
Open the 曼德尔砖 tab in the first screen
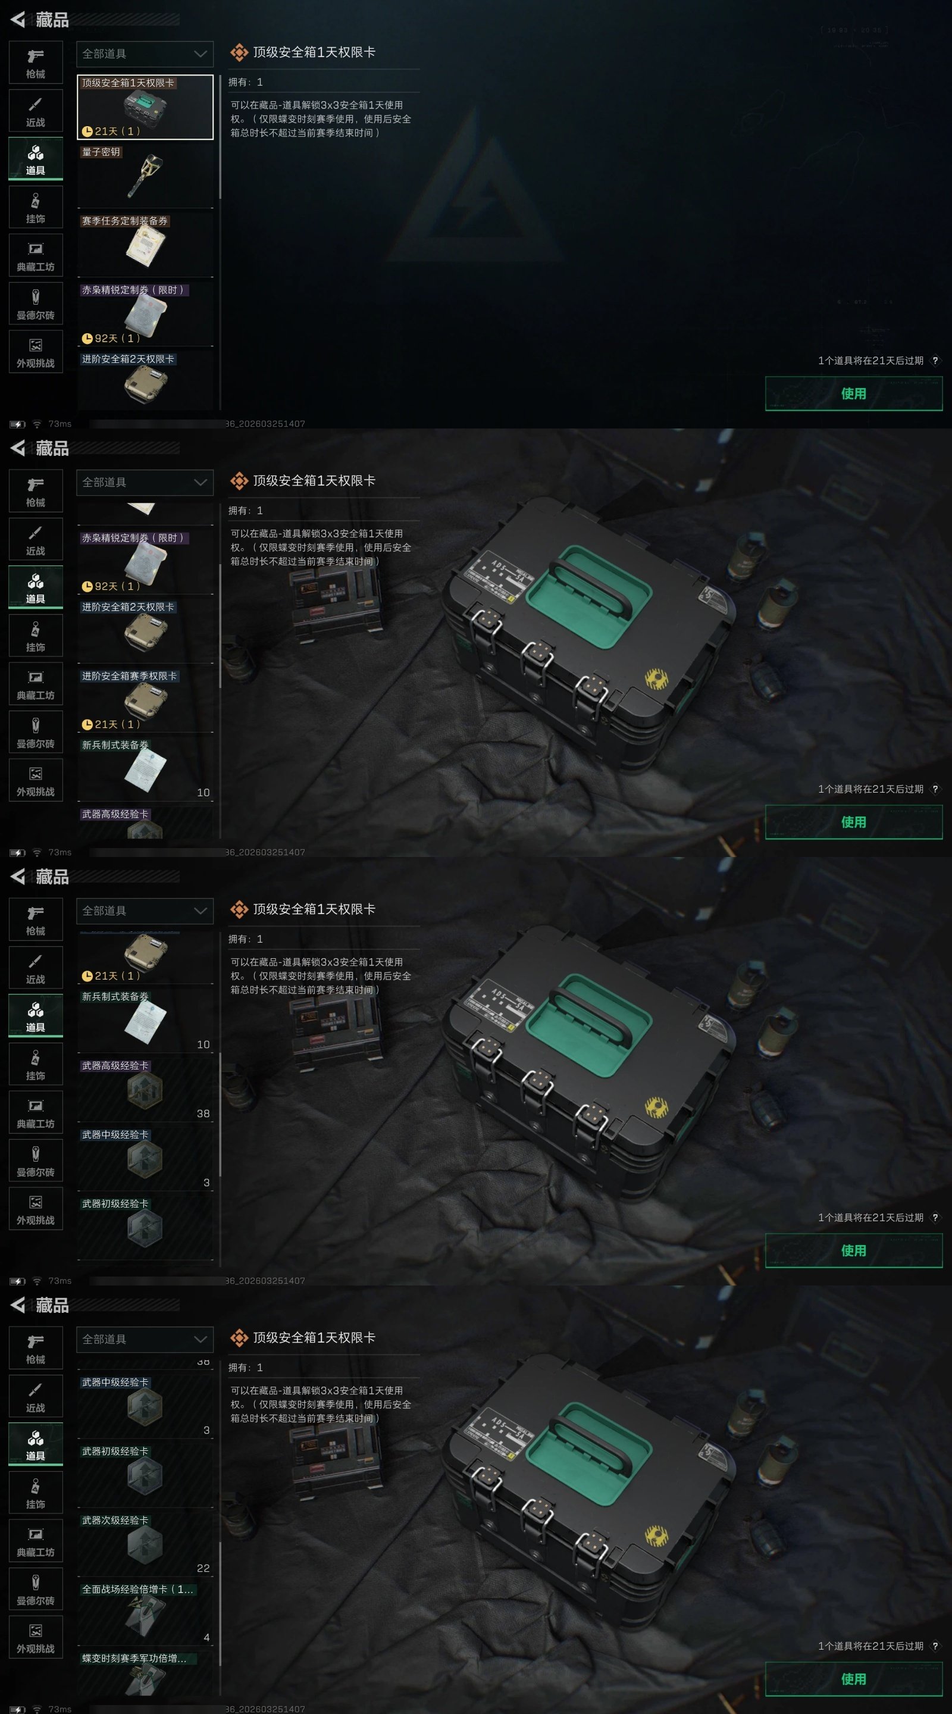pyautogui.click(x=36, y=304)
